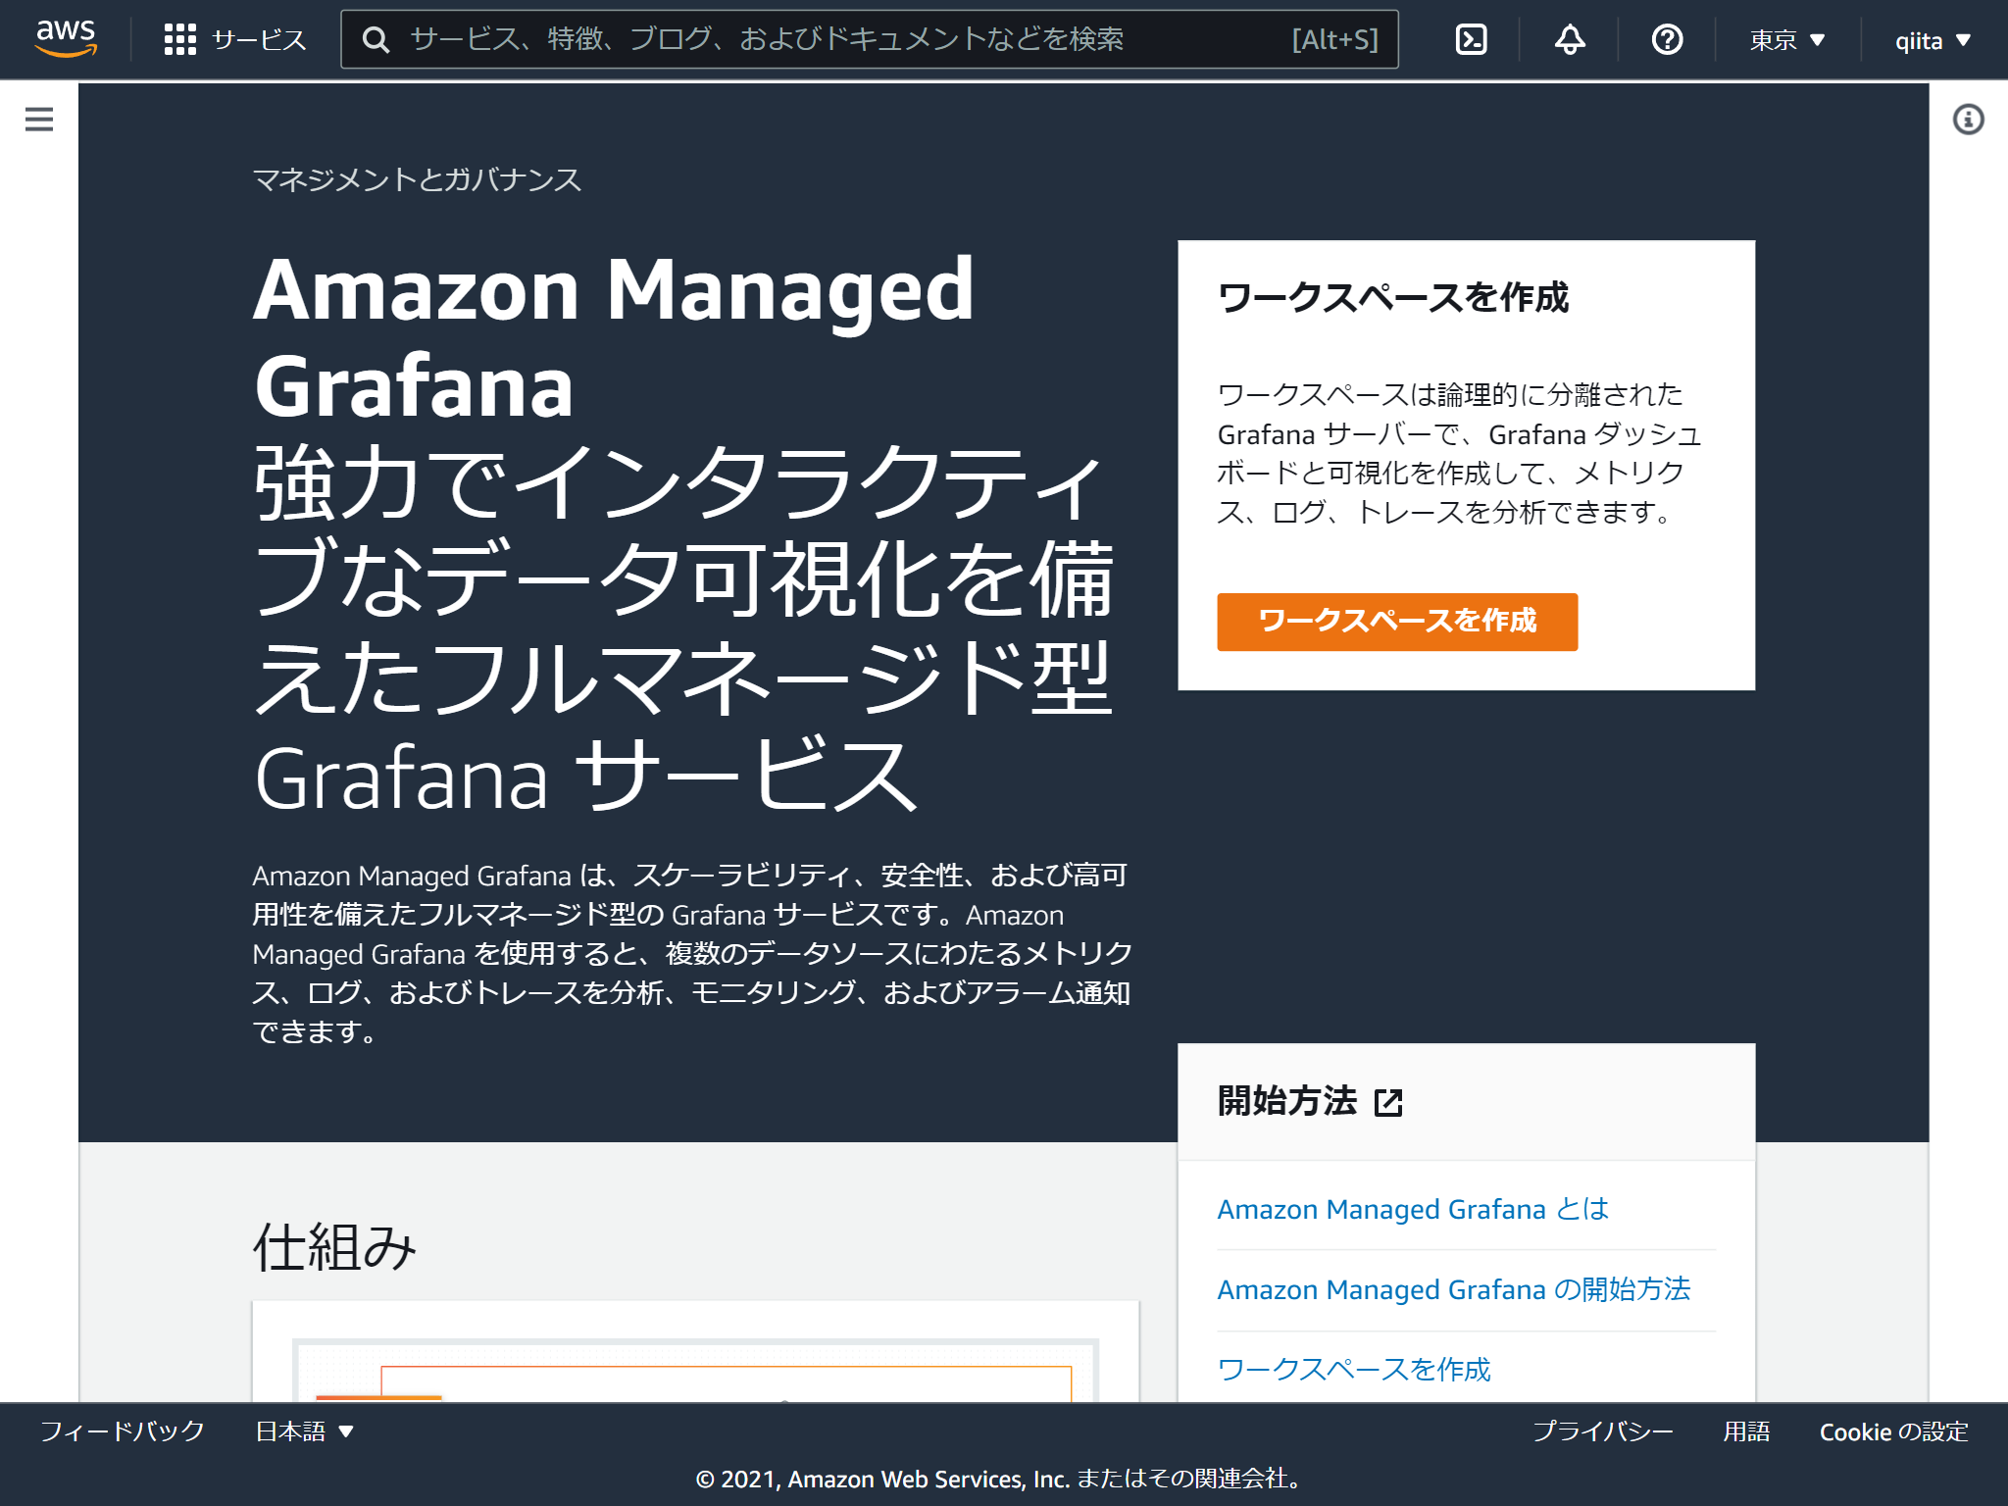The height and width of the screenshot is (1506, 2008).
Task: Open the 日本語 language selector in the footer
Action: [302, 1431]
